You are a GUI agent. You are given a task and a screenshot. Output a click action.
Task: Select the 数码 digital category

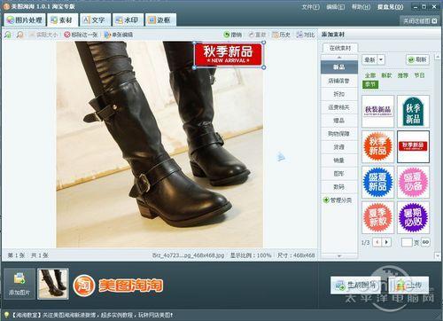339,187
